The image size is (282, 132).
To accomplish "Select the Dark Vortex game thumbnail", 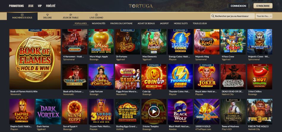I will click(48, 112).
